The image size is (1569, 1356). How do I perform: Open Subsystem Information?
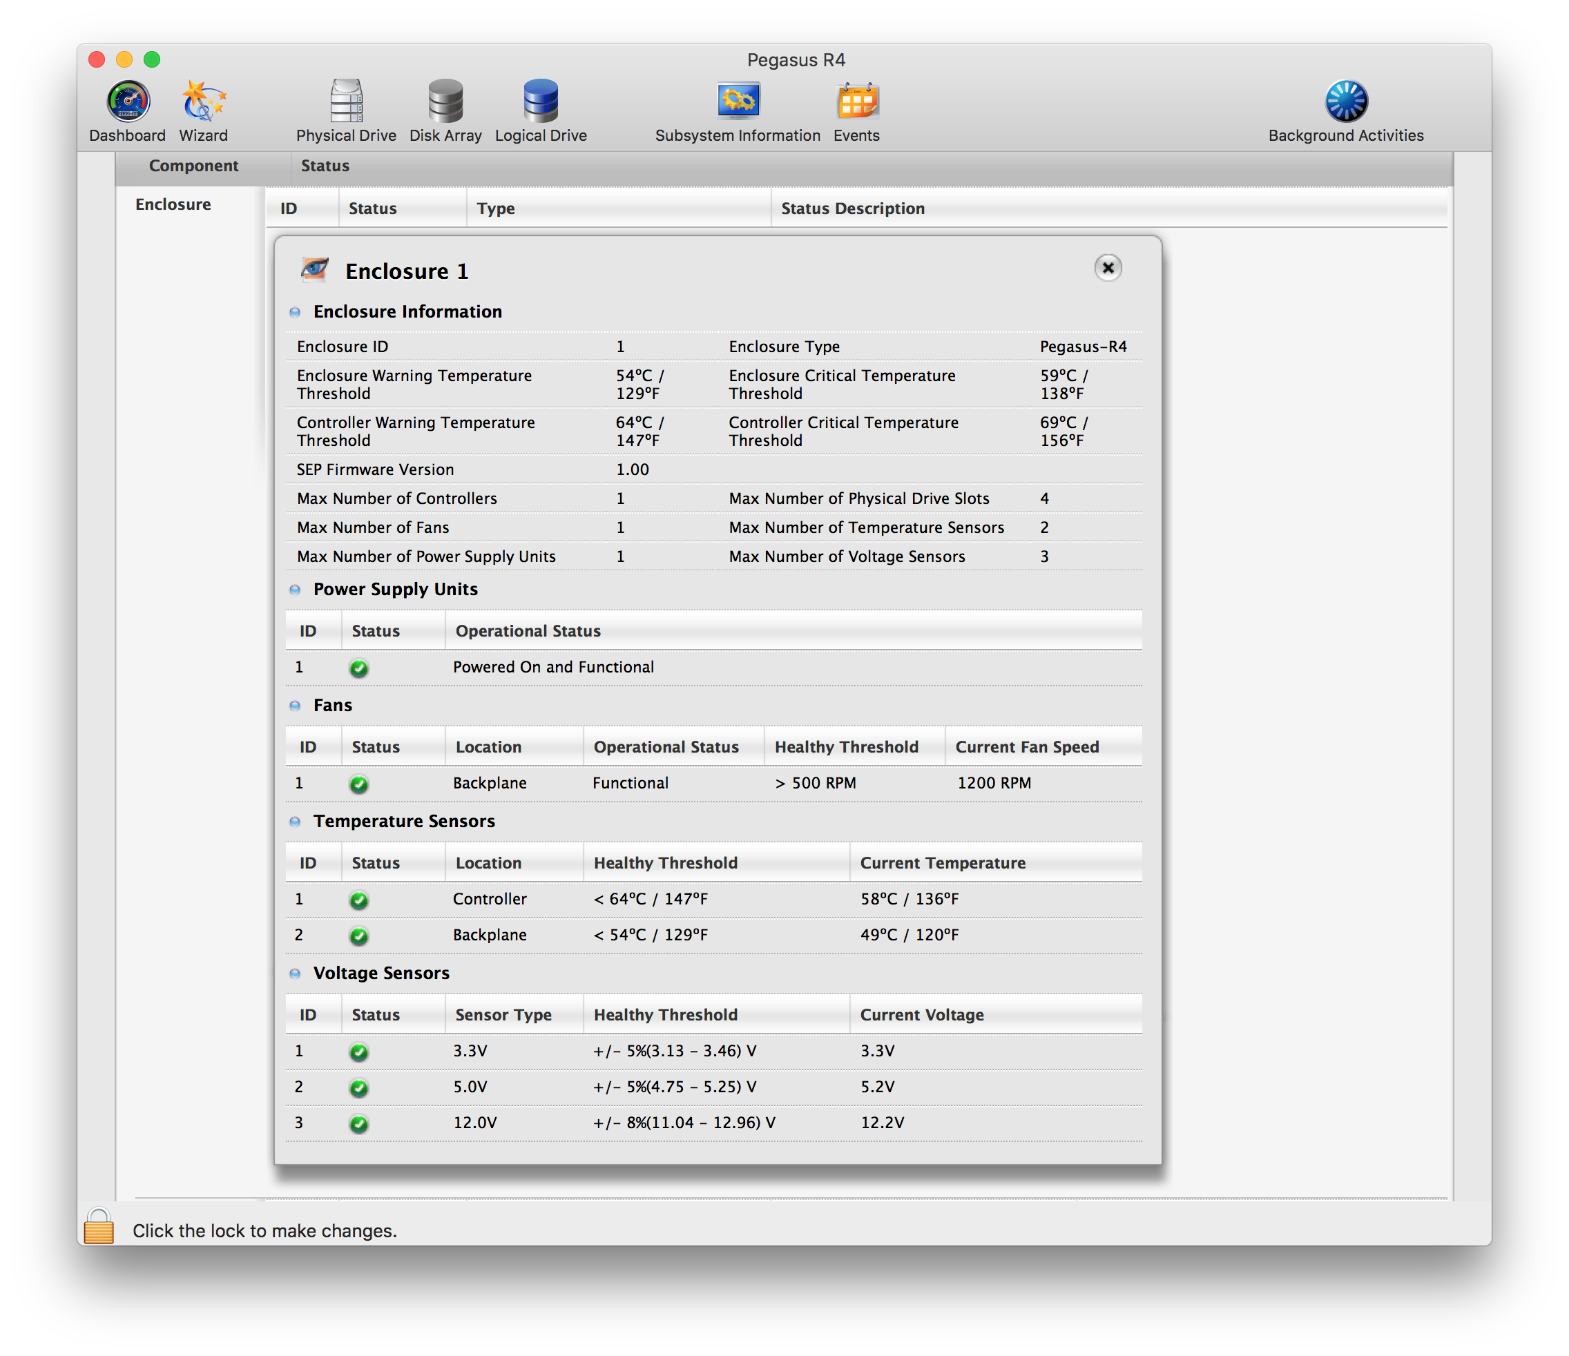click(x=738, y=102)
